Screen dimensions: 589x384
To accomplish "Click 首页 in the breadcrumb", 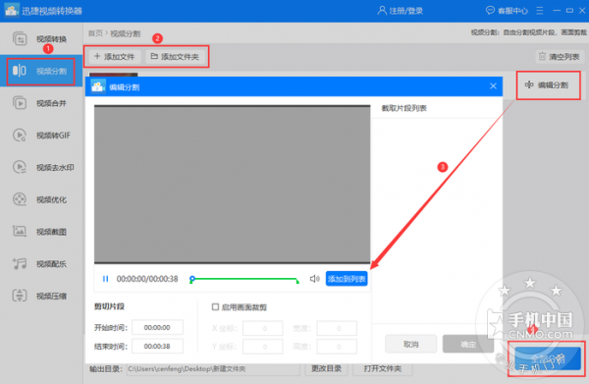I will [95, 33].
